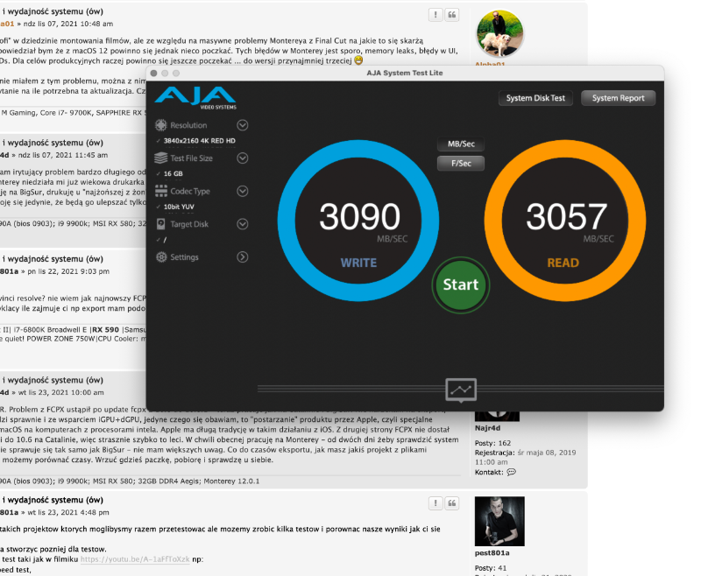The width and height of the screenshot is (701, 576).
Task: Click report icon on pest801a's 4:48 pm post
Action: click(x=435, y=503)
